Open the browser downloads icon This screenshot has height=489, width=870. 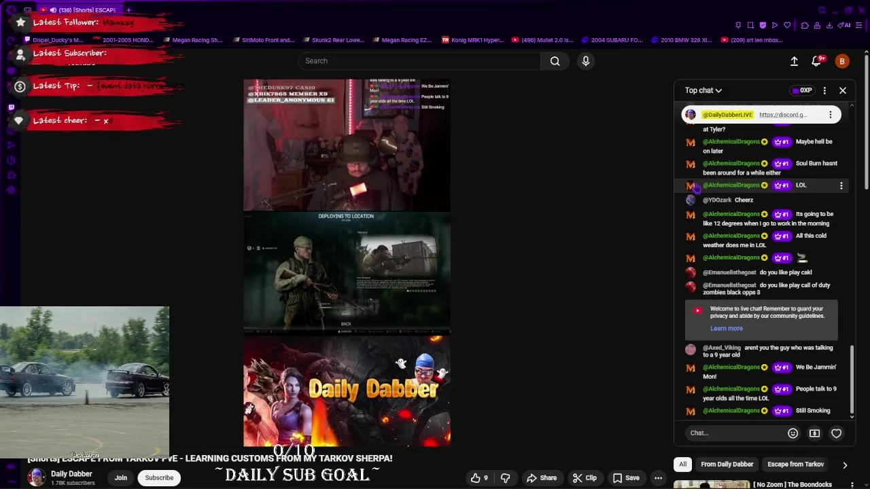pos(829,25)
